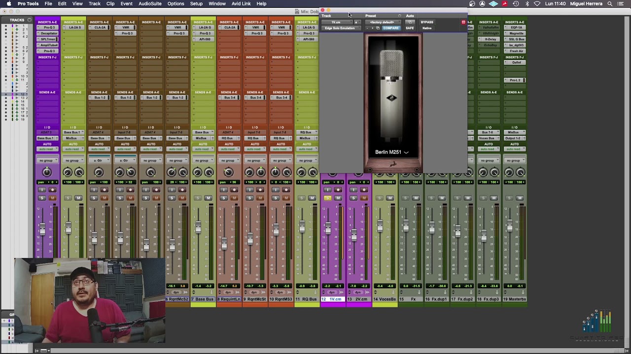Open the factory default preset dropdown

[x=383, y=22]
